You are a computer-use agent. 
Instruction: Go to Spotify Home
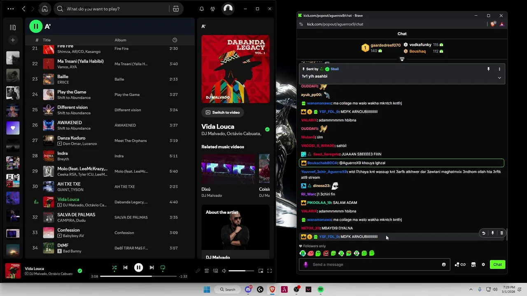44,9
